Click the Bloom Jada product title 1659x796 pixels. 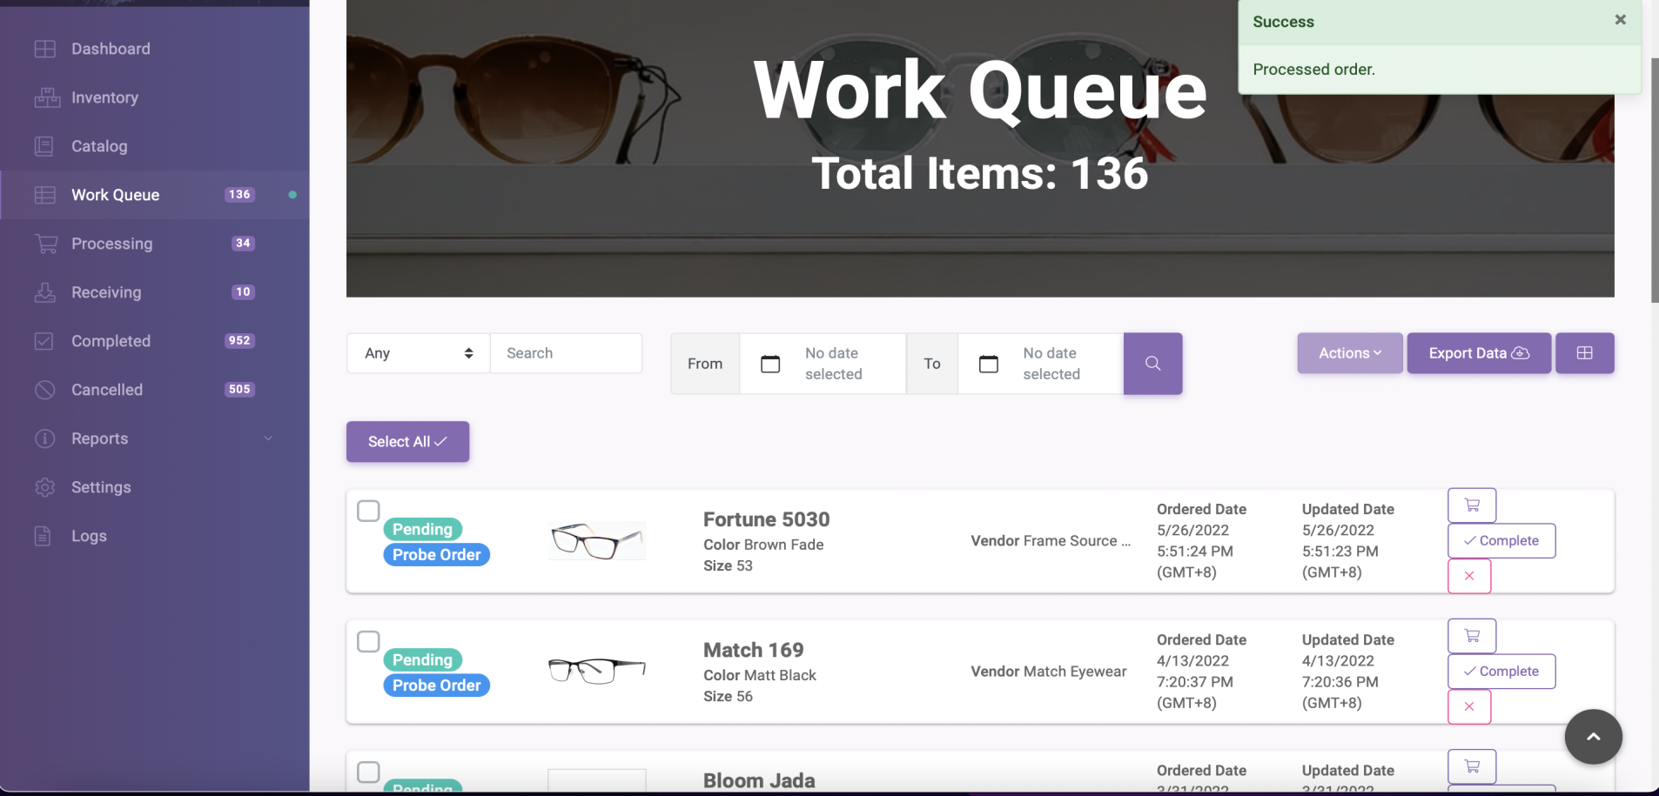click(760, 780)
